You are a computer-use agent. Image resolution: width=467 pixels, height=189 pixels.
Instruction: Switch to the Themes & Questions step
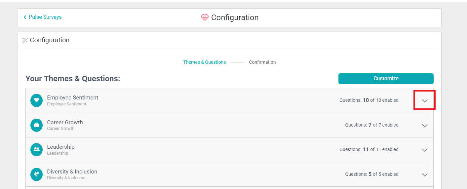click(205, 62)
